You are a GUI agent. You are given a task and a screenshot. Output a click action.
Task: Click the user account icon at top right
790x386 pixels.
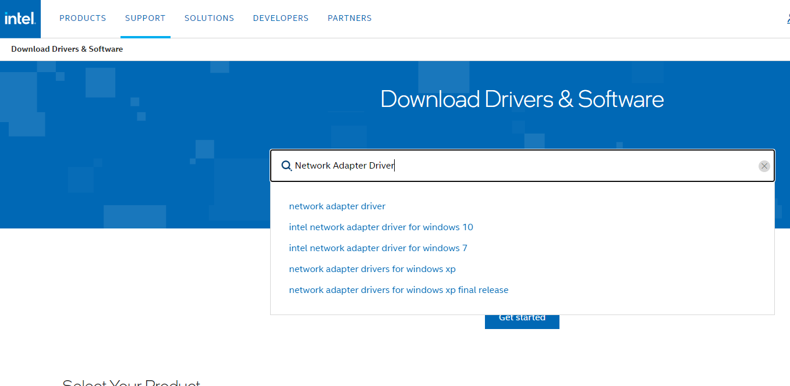788,19
